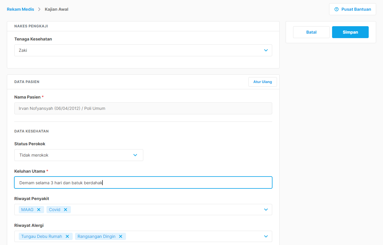Open the Status Perokok dropdown
The width and height of the screenshot is (383, 245).
click(x=79, y=155)
